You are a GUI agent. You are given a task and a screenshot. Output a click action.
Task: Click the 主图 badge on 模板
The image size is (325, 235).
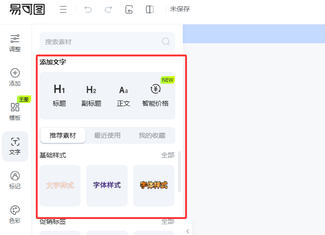(24, 99)
